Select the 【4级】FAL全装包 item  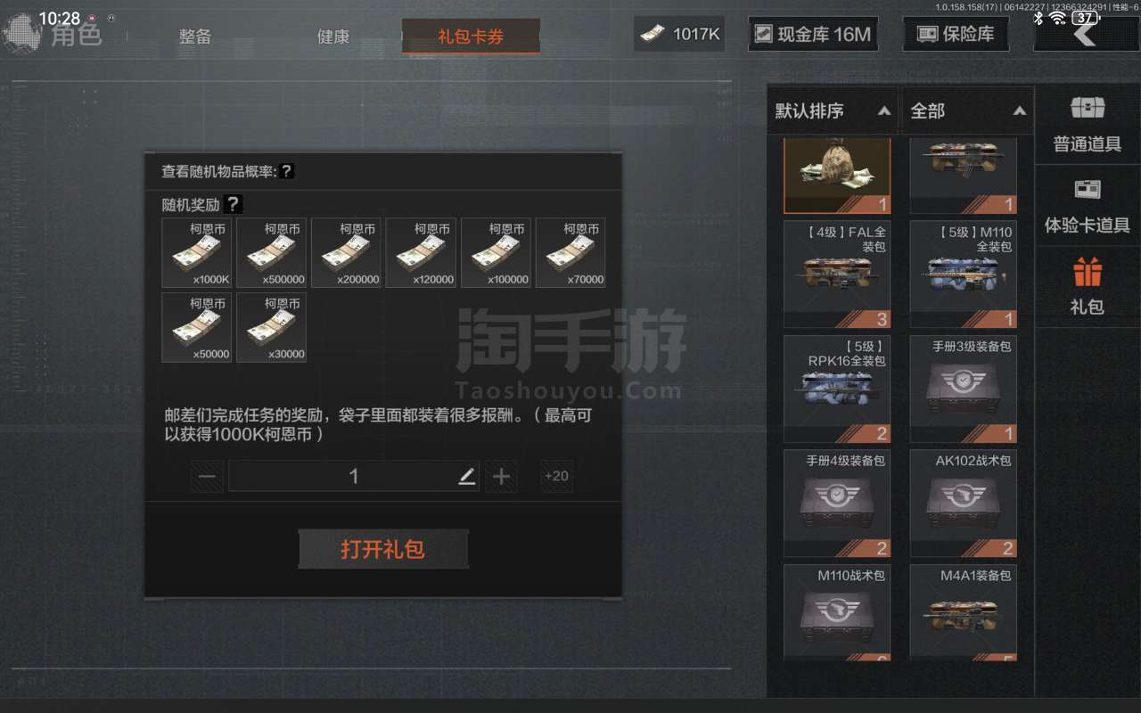[837, 274]
